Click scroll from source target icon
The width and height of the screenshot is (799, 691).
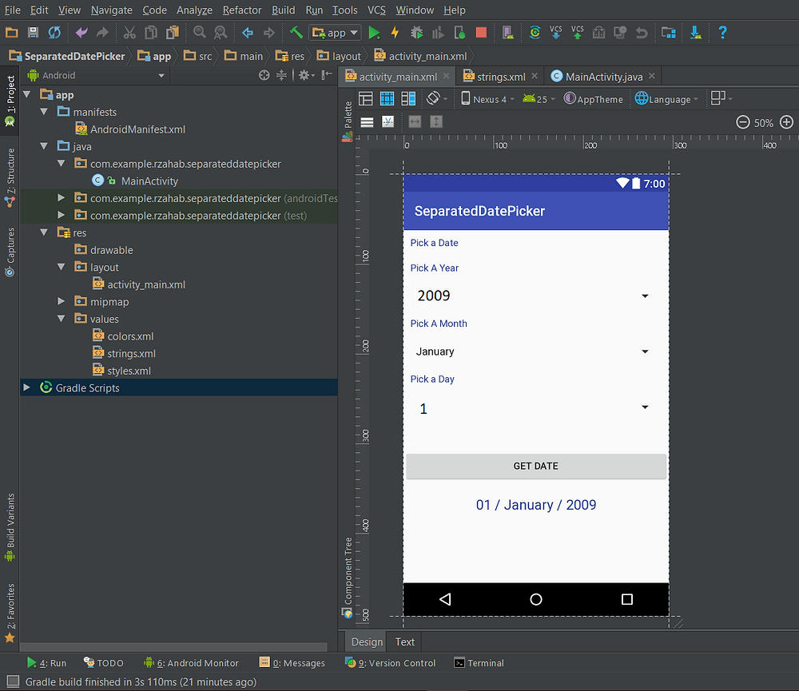(x=264, y=75)
